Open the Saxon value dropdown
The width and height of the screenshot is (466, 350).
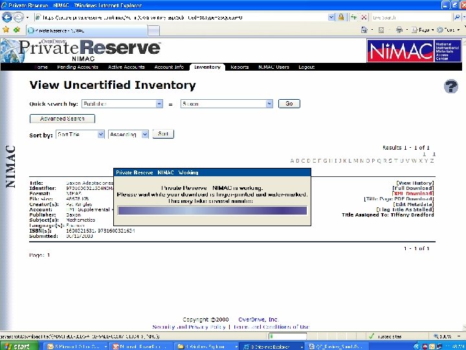227,104
